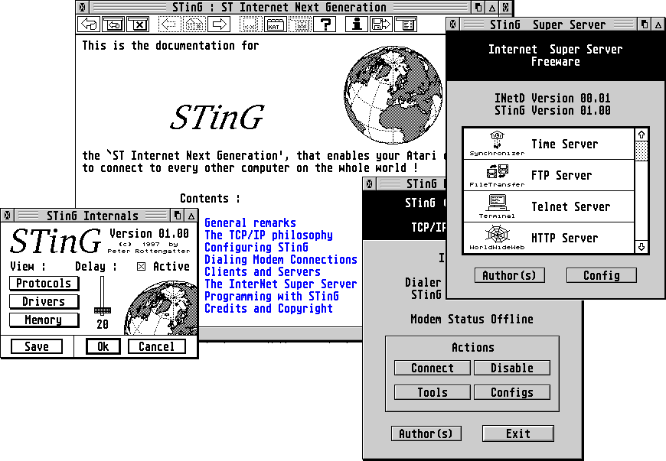Click Config in Super Server window

click(602, 275)
